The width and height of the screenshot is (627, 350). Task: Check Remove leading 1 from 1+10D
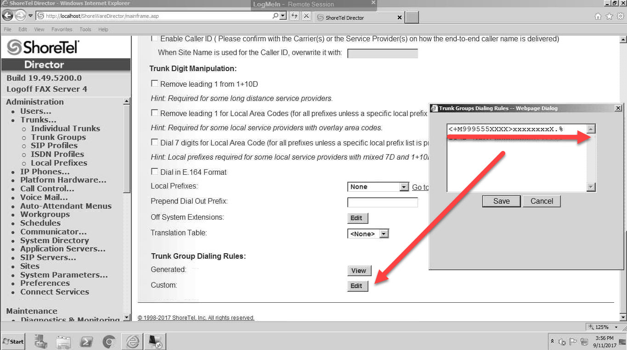tap(154, 84)
